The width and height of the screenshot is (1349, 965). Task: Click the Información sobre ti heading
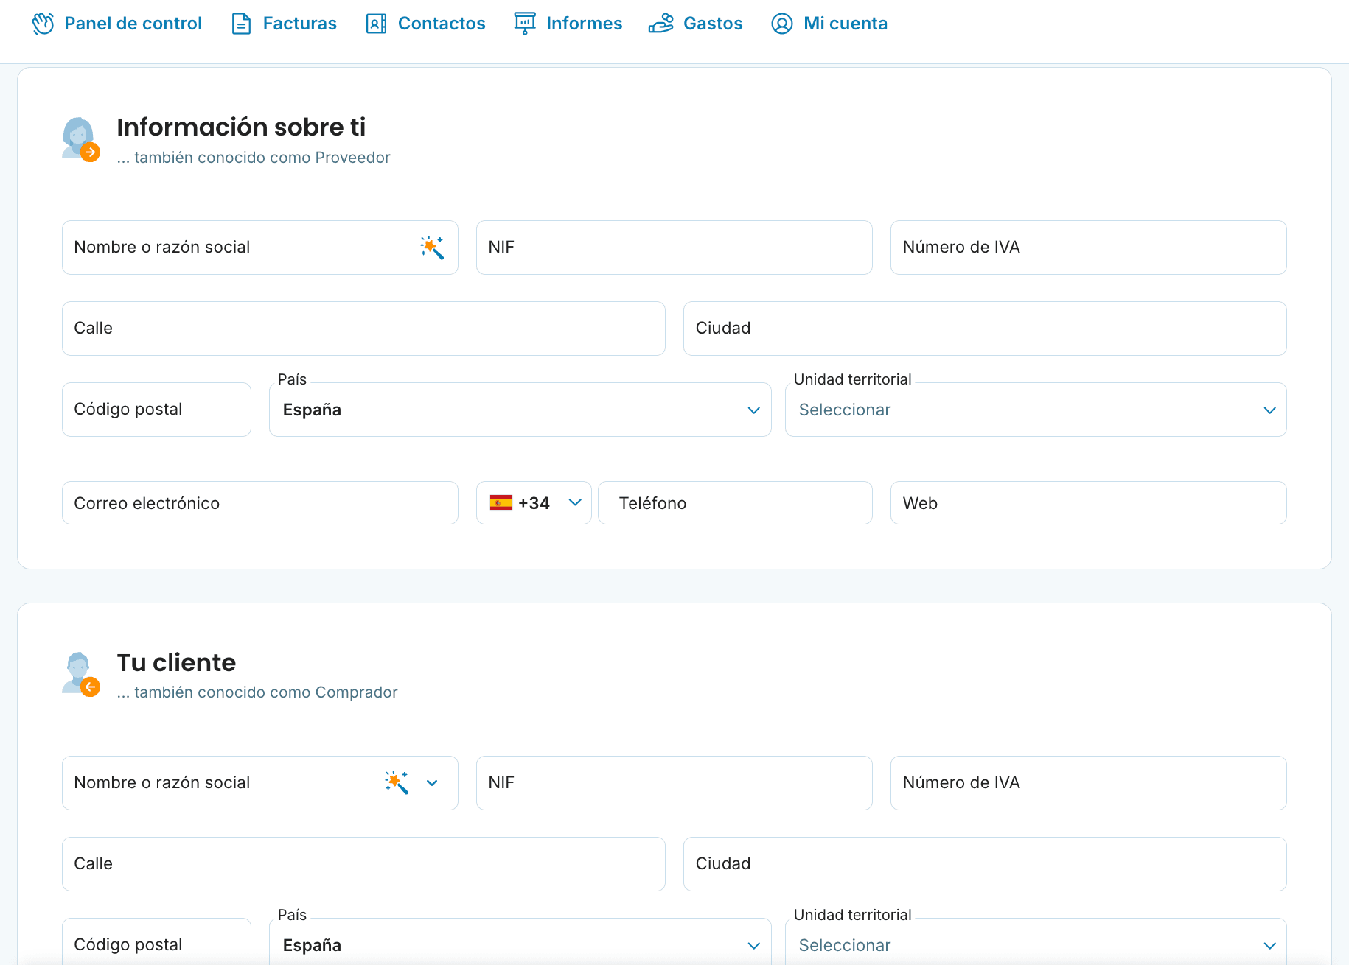click(241, 127)
